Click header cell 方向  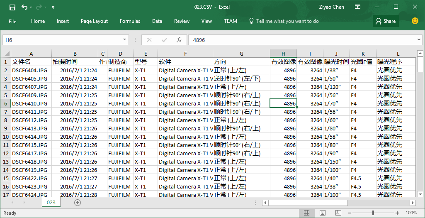click(241, 62)
